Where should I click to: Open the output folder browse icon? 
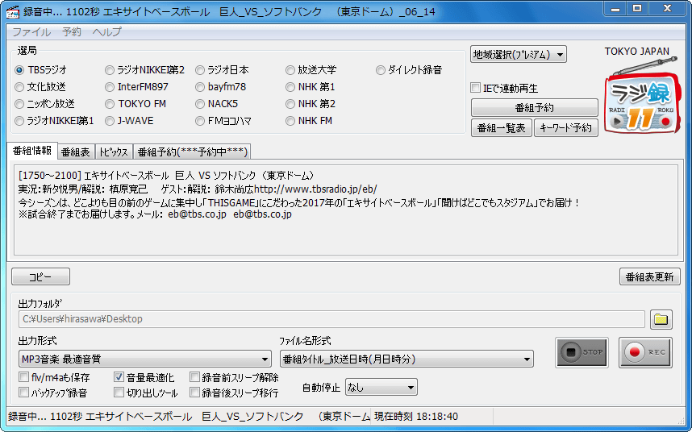click(x=661, y=319)
